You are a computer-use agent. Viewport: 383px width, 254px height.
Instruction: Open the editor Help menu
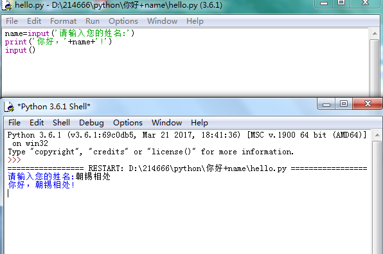pyautogui.click(x=195, y=21)
